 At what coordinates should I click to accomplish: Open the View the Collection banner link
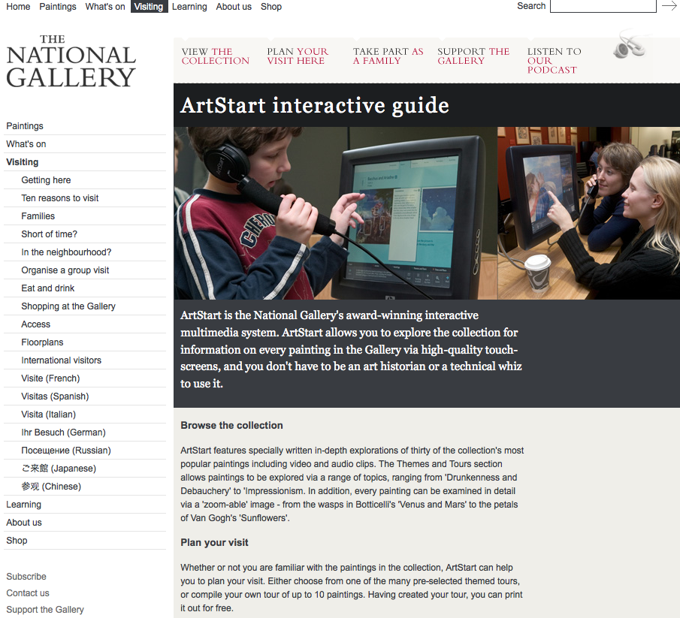click(x=216, y=56)
